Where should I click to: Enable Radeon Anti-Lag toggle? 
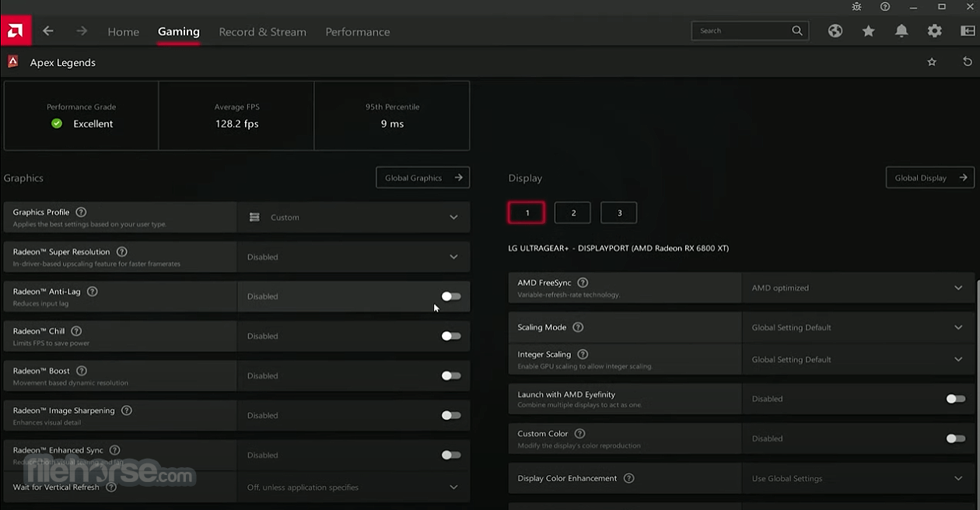coord(451,296)
